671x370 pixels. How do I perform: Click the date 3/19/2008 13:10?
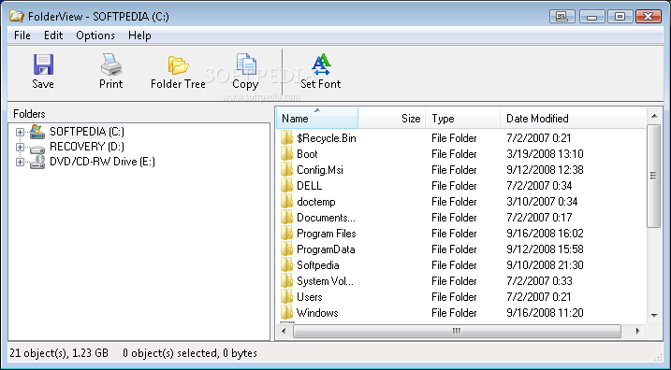pyautogui.click(x=545, y=154)
